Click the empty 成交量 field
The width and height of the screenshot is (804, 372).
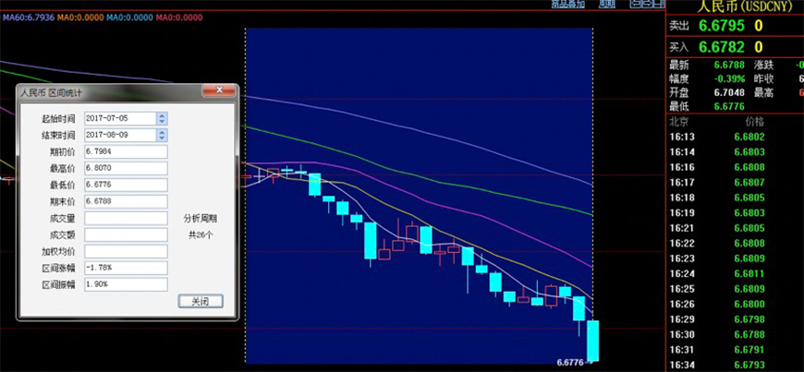click(124, 218)
